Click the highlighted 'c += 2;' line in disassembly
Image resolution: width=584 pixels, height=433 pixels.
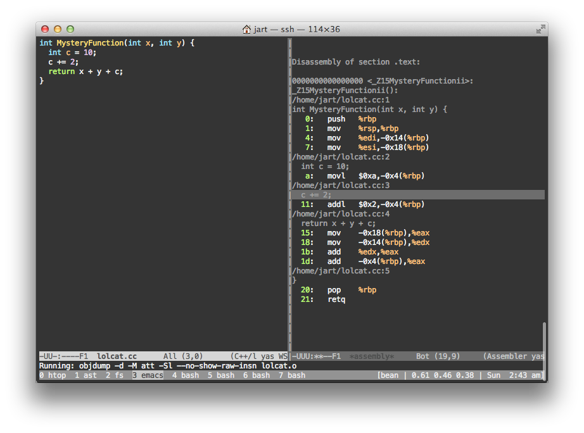click(x=316, y=195)
